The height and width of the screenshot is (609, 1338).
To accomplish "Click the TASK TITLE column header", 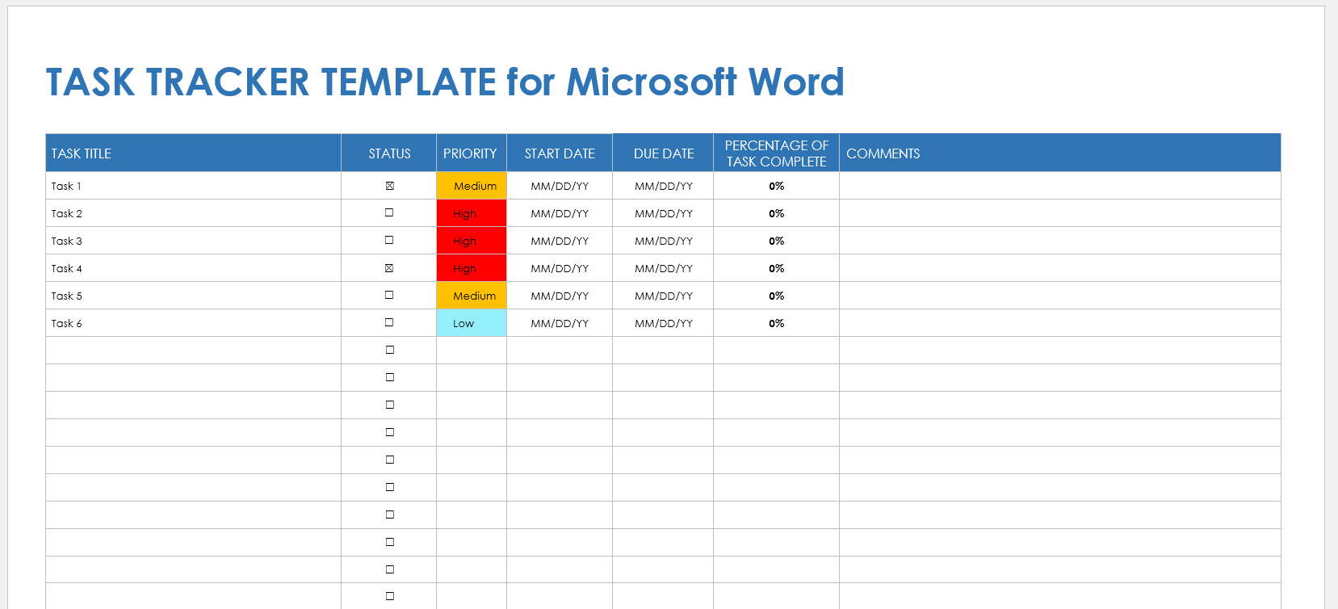I will point(82,153).
